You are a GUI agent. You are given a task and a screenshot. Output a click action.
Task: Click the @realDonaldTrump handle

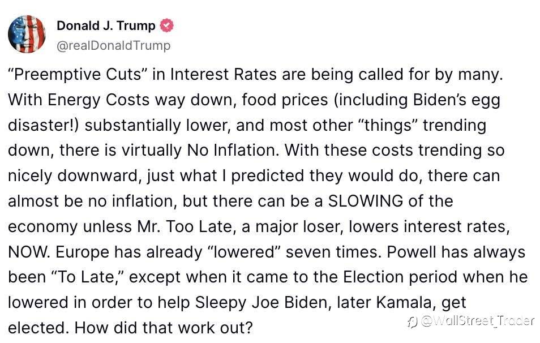tap(113, 45)
